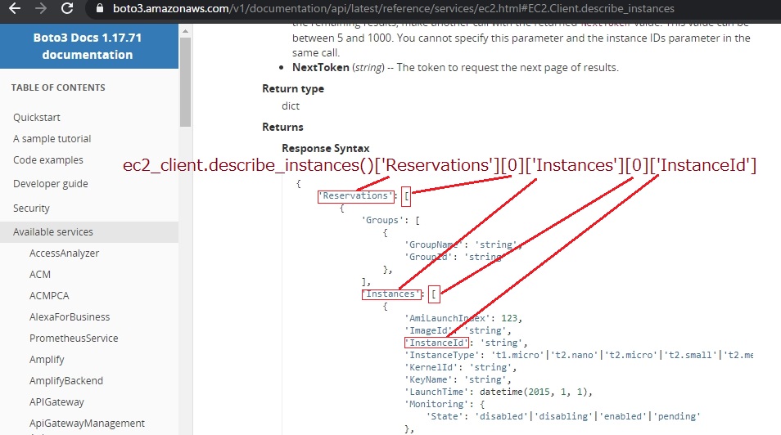Viewport: 781px width, 435px height.
Task: Click the 'Monitoring' key in the code
Action: [x=436, y=404]
